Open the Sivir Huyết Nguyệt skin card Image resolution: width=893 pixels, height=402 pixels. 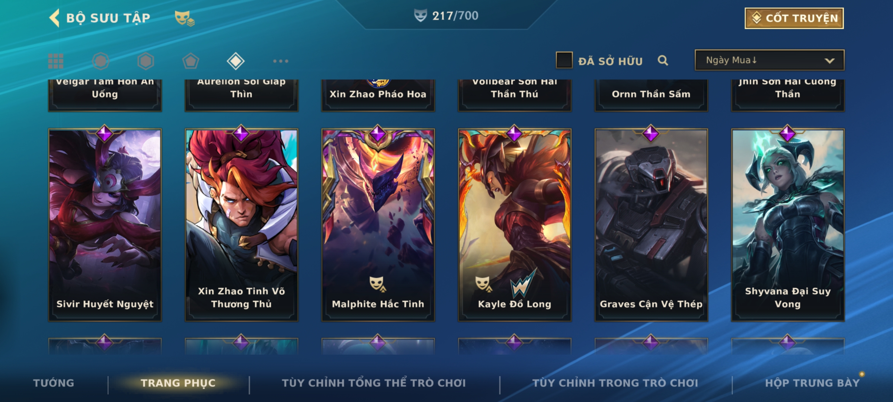coord(105,225)
